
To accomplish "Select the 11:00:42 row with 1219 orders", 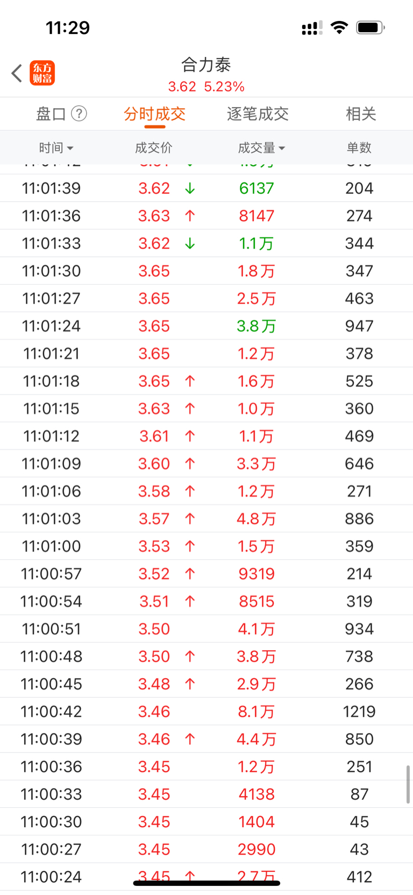I will pos(206,711).
